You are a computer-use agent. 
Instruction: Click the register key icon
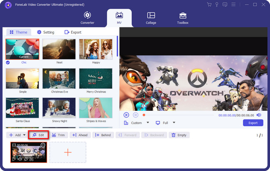tap(217, 5)
